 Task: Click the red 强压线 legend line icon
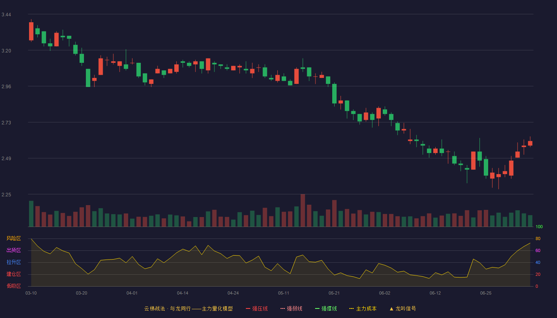[x=248, y=308]
